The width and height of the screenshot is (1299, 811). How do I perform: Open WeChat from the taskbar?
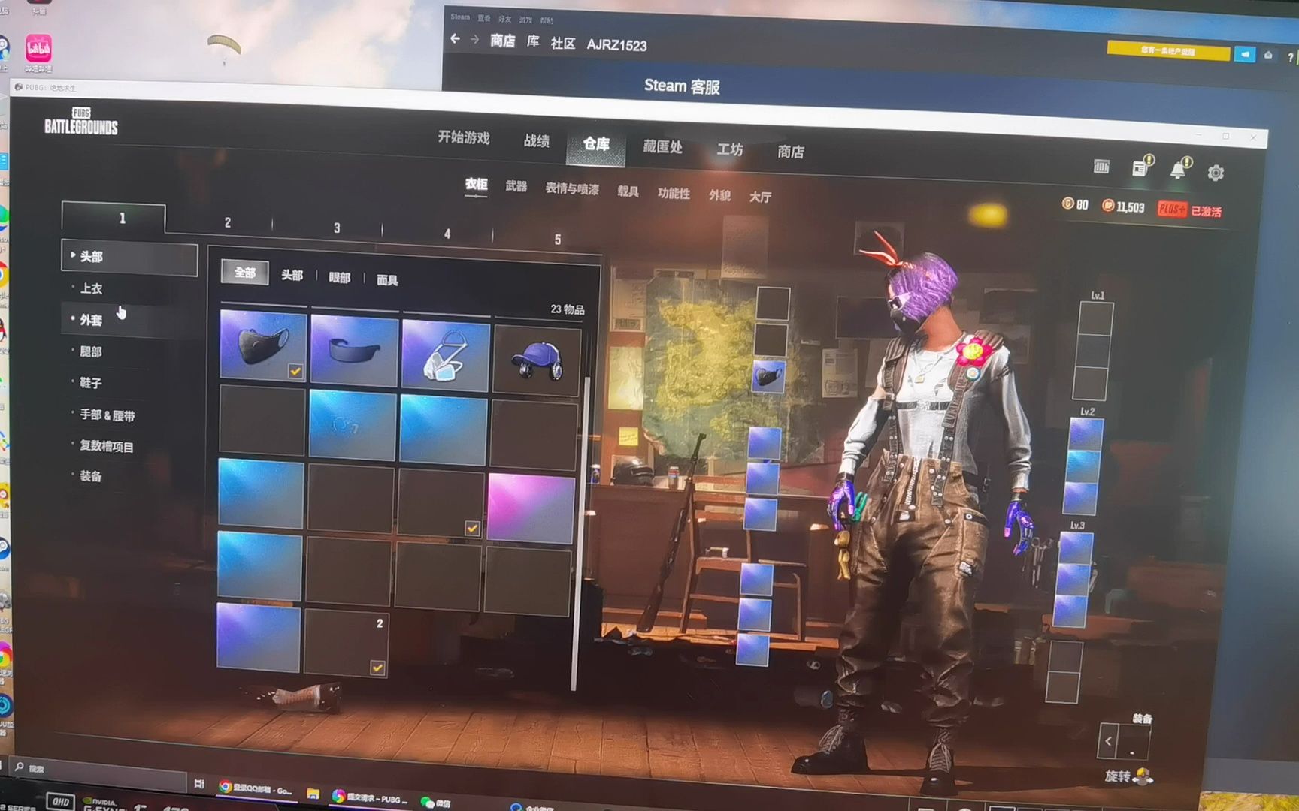click(435, 802)
